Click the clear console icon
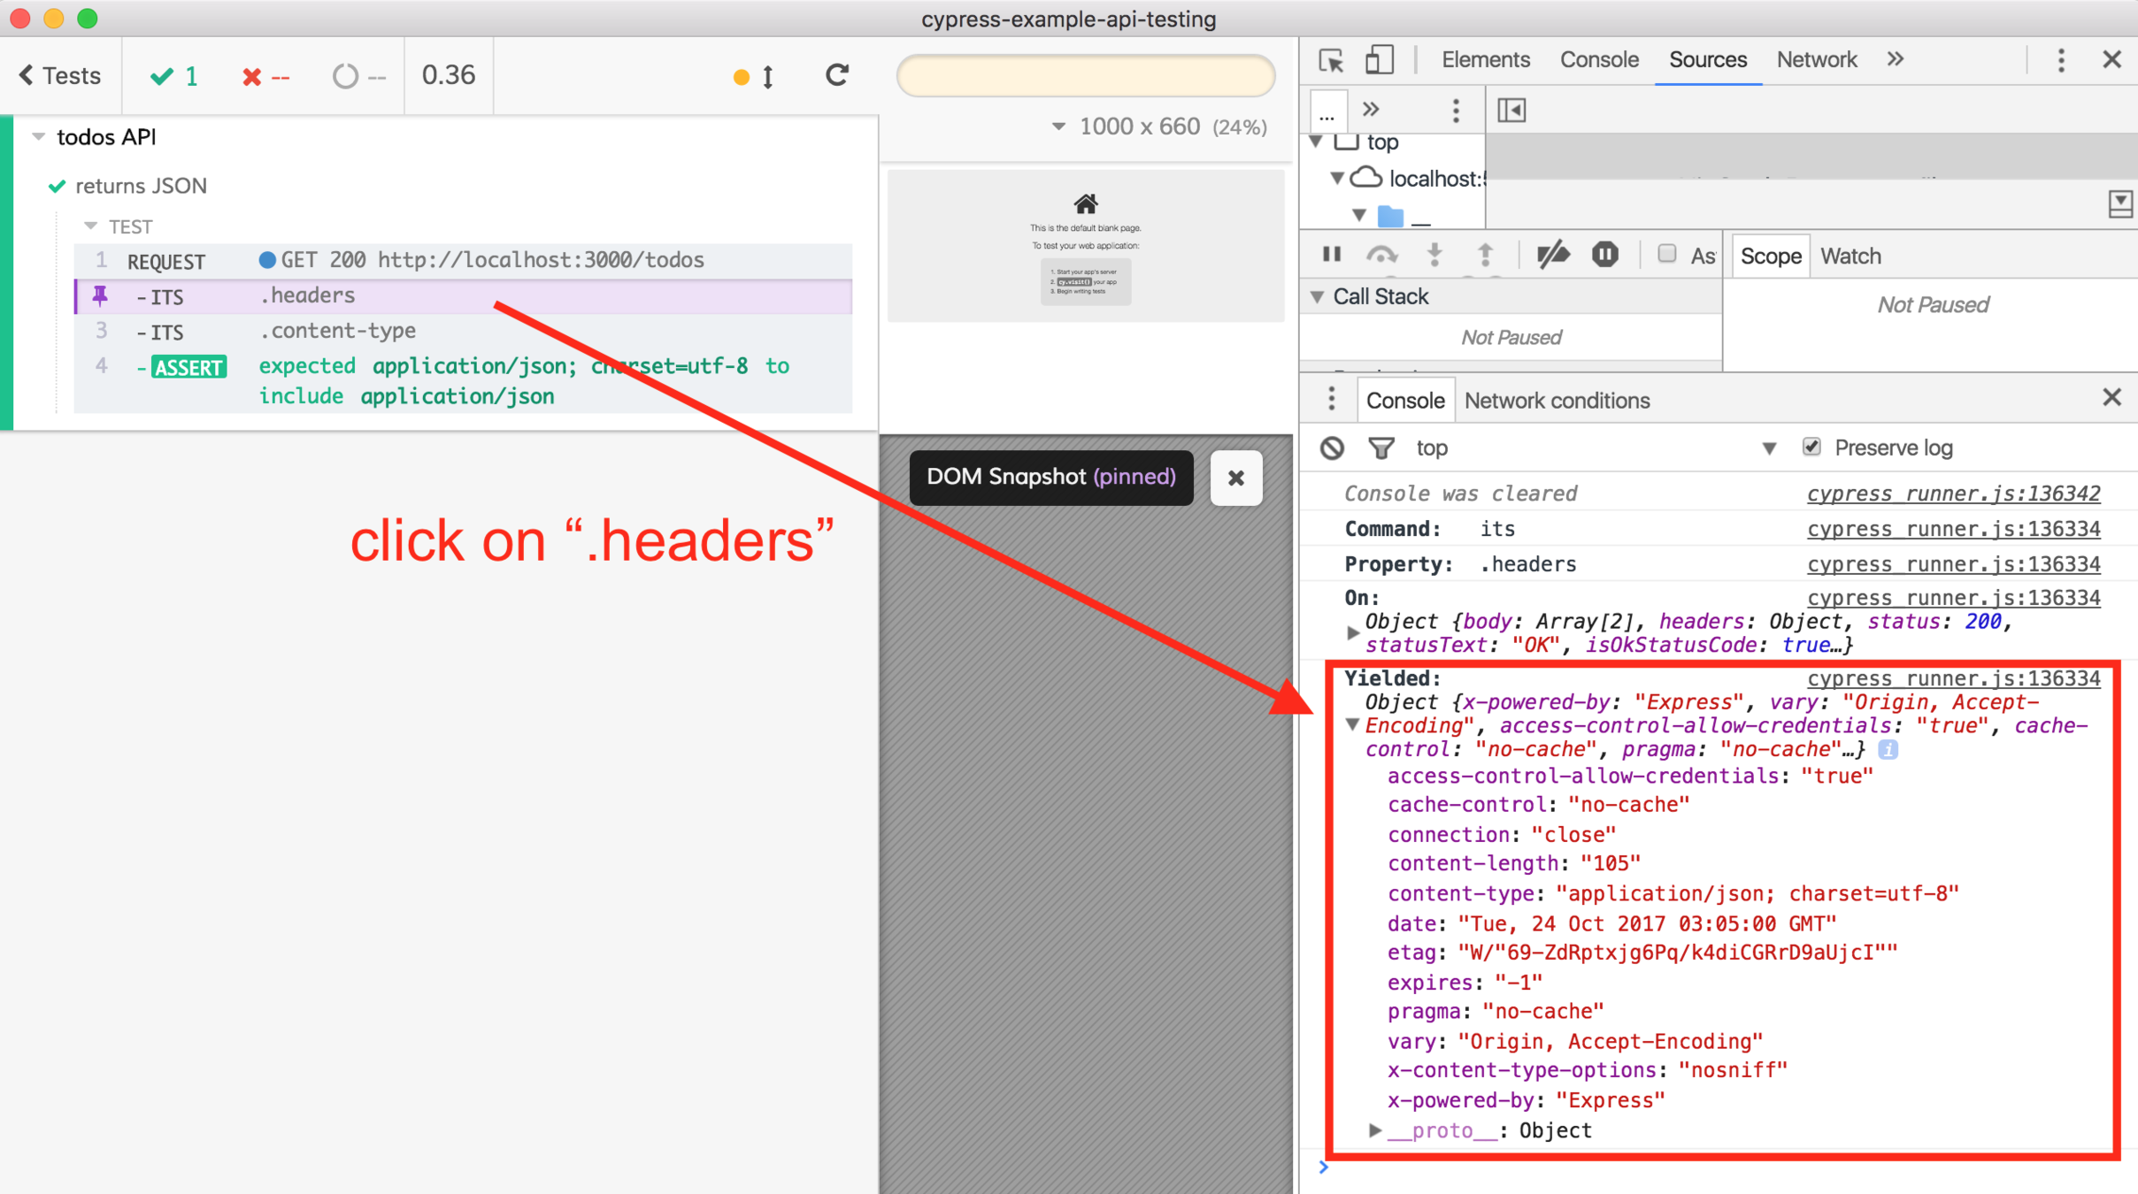Screen dimensions: 2138x1194 pyautogui.click(x=1332, y=448)
